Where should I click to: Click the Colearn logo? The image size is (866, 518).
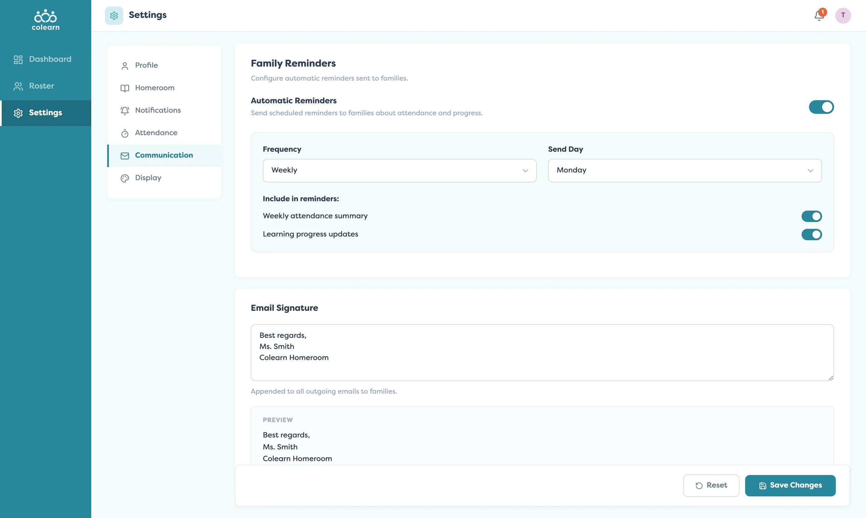(45, 20)
